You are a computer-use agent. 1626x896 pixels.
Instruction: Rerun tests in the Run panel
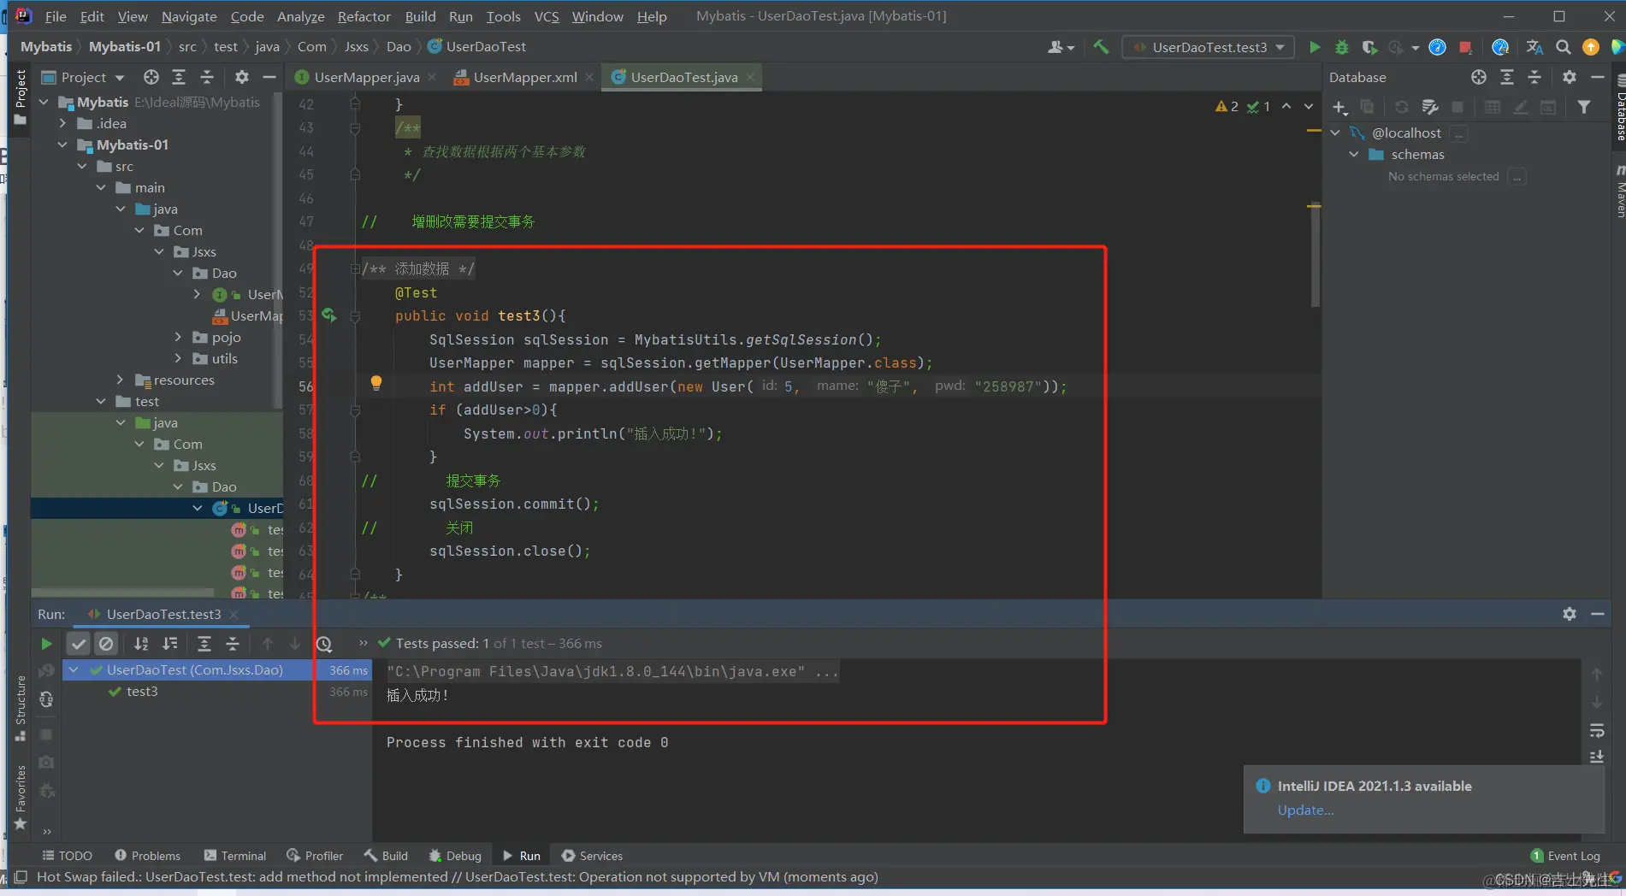(46, 644)
